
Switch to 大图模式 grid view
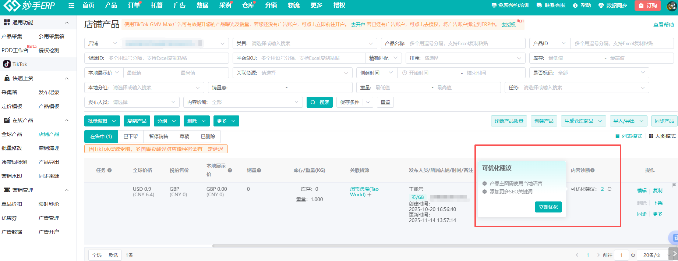click(662, 136)
